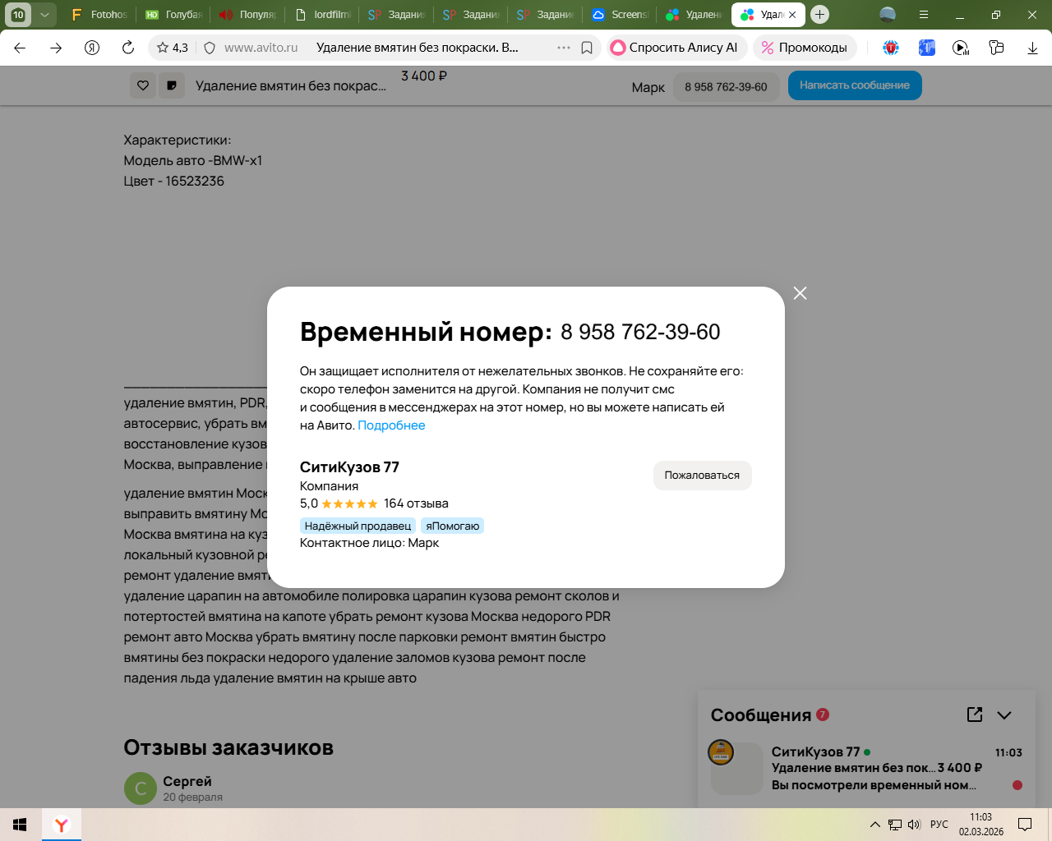This screenshot has height=841, width=1052.
Task: Open the volume tray icon
Action: click(x=914, y=825)
